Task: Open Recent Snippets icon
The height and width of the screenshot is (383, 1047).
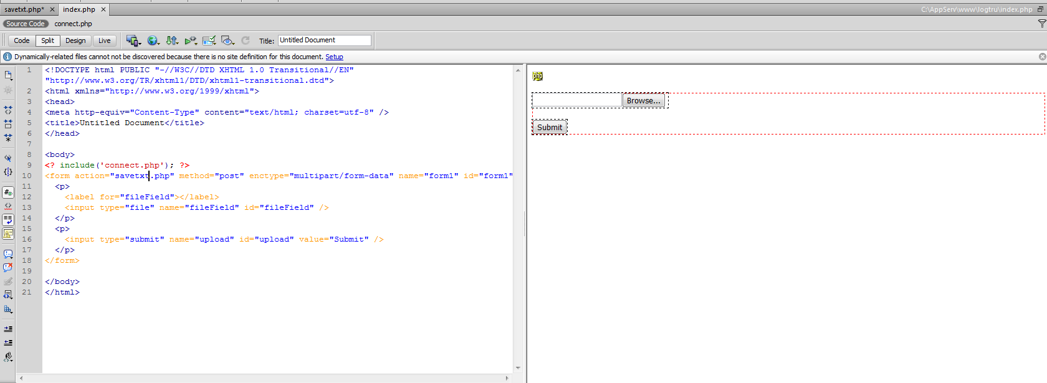Action: point(8,295)
